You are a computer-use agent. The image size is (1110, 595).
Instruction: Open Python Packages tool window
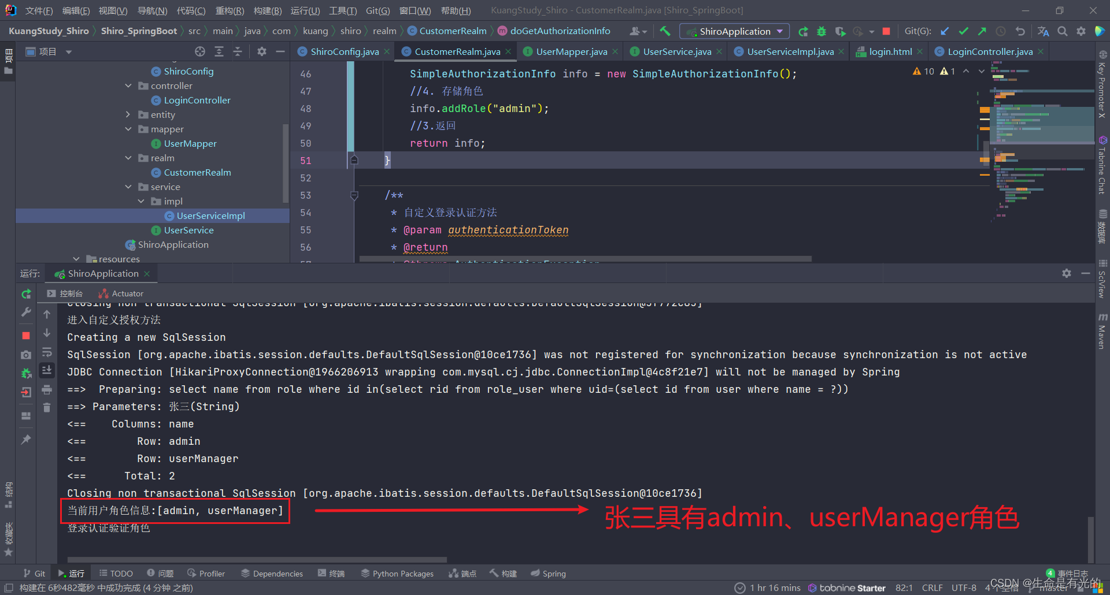[x=397, y=573]
